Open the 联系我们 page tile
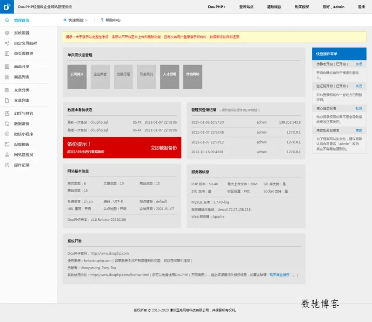This screenshot has width=372, height=322. (x=146, y=77)
